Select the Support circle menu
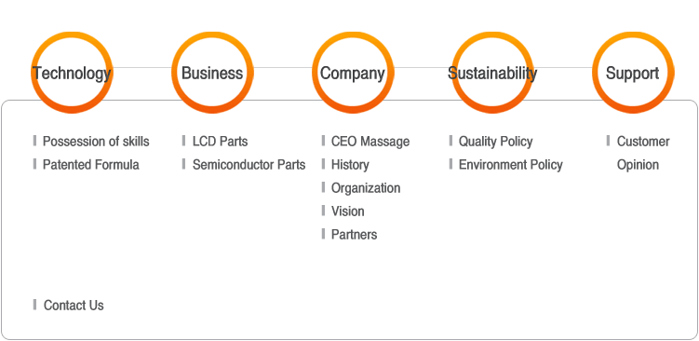This screenshot has height=341, width=699. pos(633,73)
